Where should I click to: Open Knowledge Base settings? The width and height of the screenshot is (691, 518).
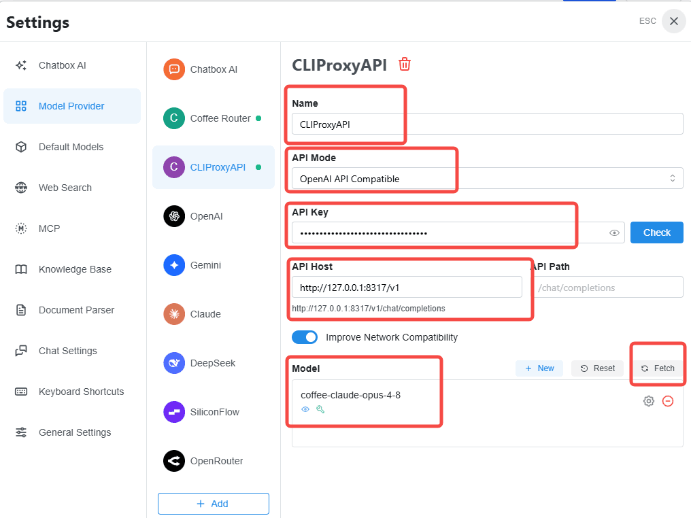[x=72, y=269]
